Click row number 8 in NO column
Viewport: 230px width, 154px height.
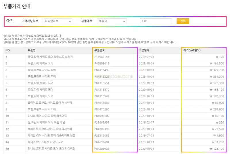pos(6,103)
